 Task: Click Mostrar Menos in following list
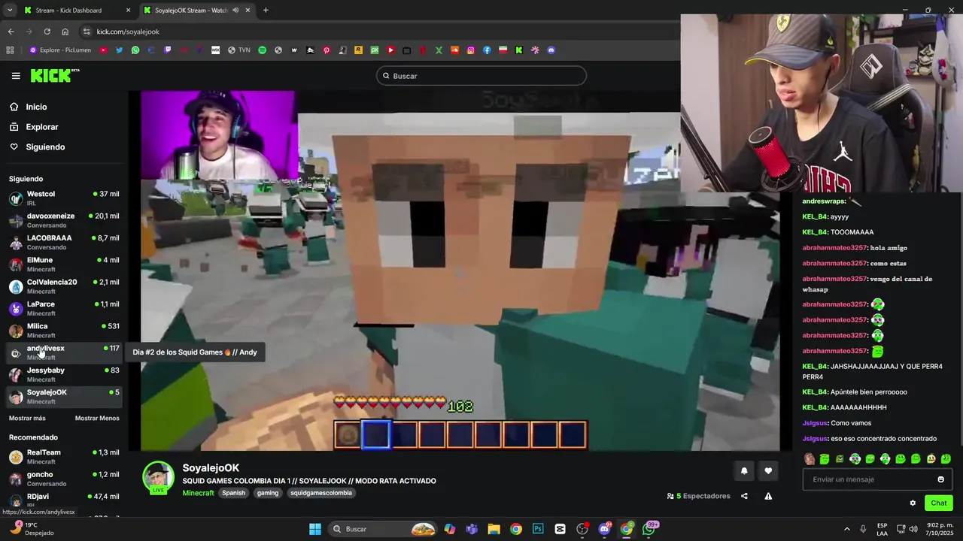click(97, 419)
